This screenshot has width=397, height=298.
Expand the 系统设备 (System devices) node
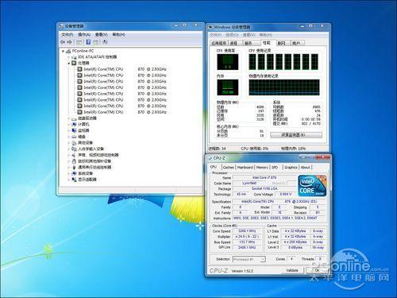coord(69,173)
